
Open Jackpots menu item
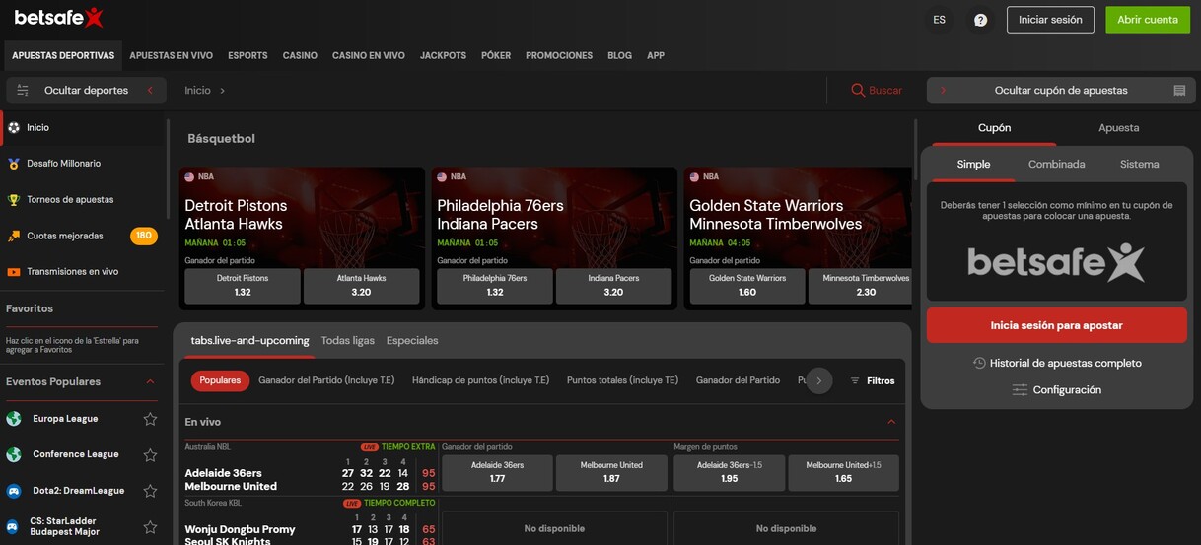coord(443,56)
